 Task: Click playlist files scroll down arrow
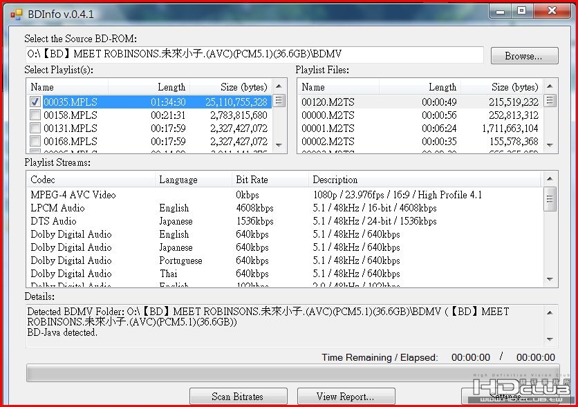550,145
